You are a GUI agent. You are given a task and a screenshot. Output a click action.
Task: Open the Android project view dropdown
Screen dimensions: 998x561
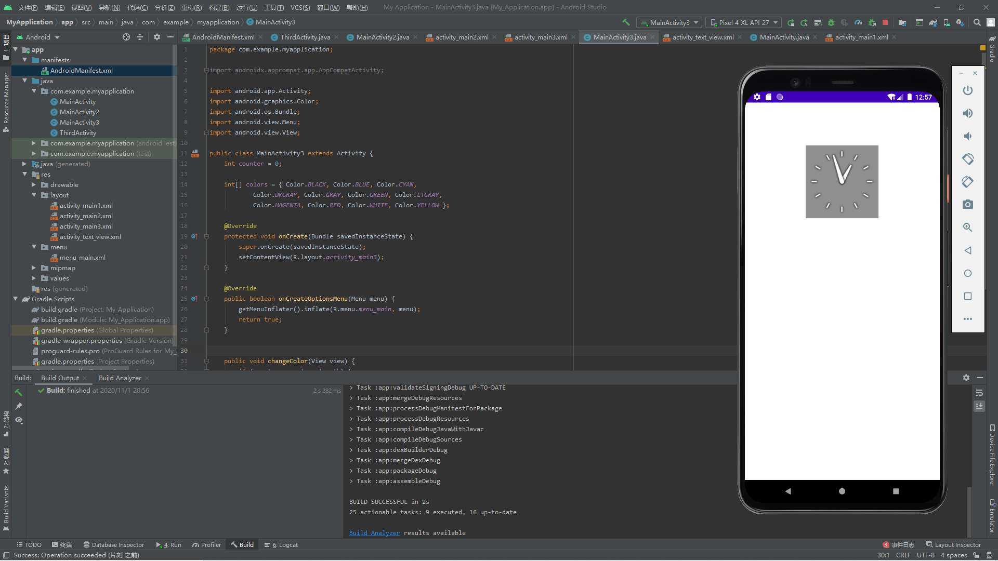click(x=38, y=37)
